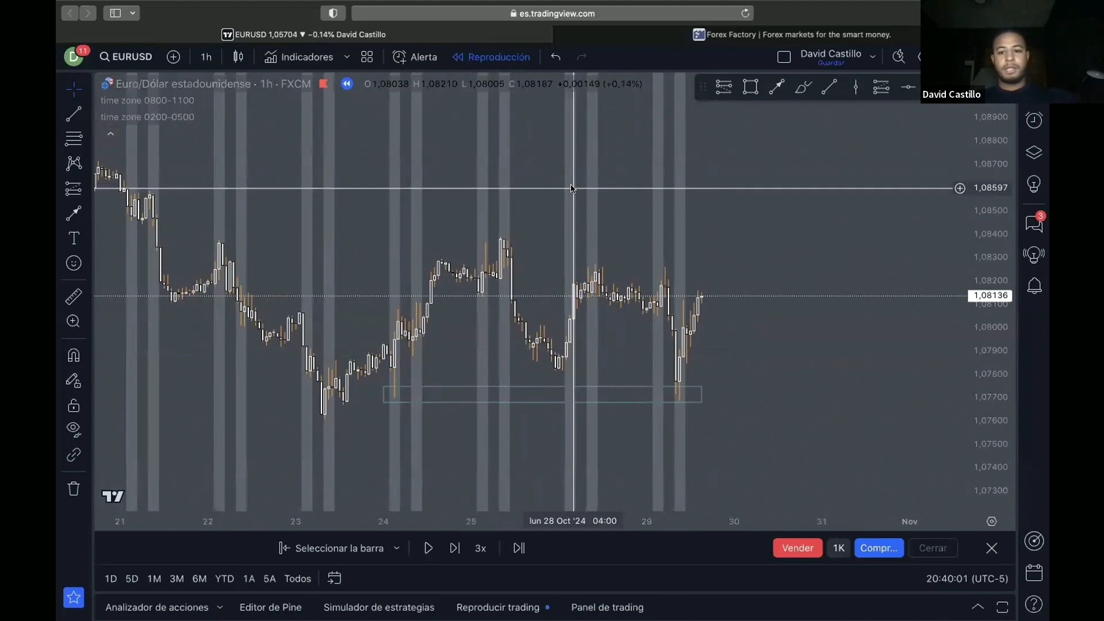Open the layout selection square icon
This screenshot has width=1104, height=621.
(x=784, y=57)
